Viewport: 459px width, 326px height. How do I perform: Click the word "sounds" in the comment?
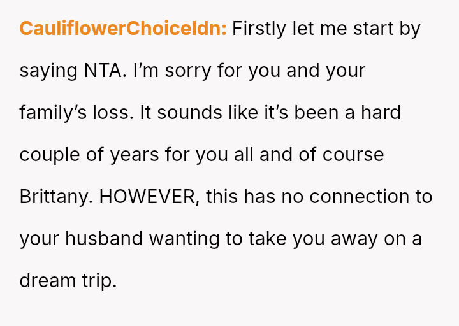point(189,113)
